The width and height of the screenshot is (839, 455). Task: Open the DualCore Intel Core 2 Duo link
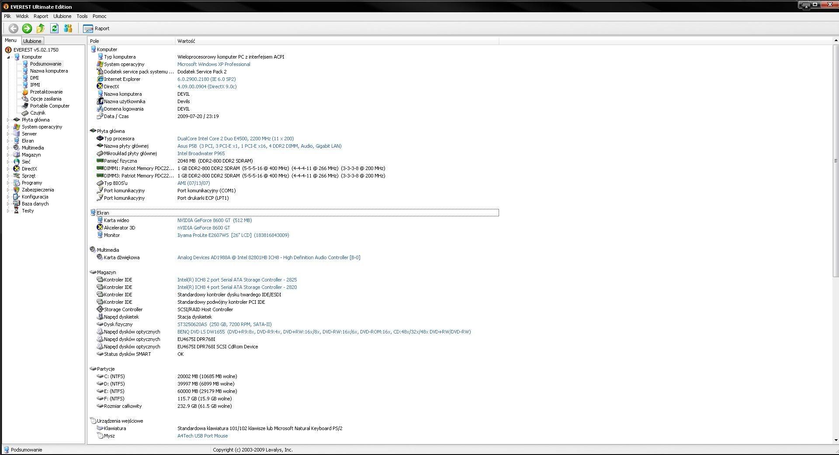coord(235,139)
